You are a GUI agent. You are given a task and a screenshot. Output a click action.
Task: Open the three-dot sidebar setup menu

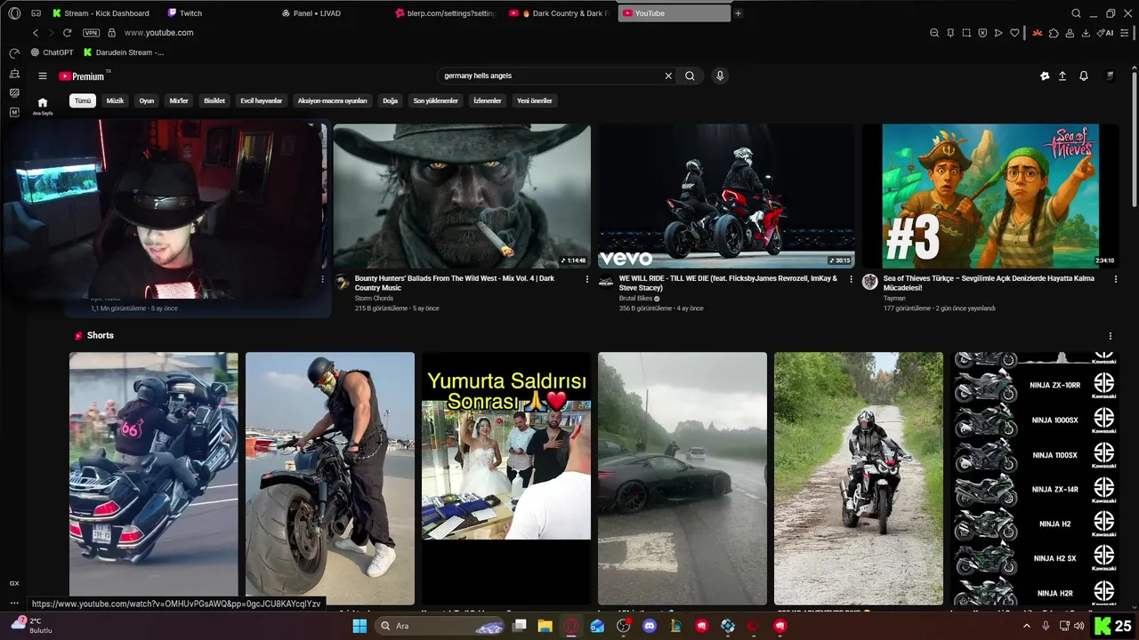click(x=14, y=603)
